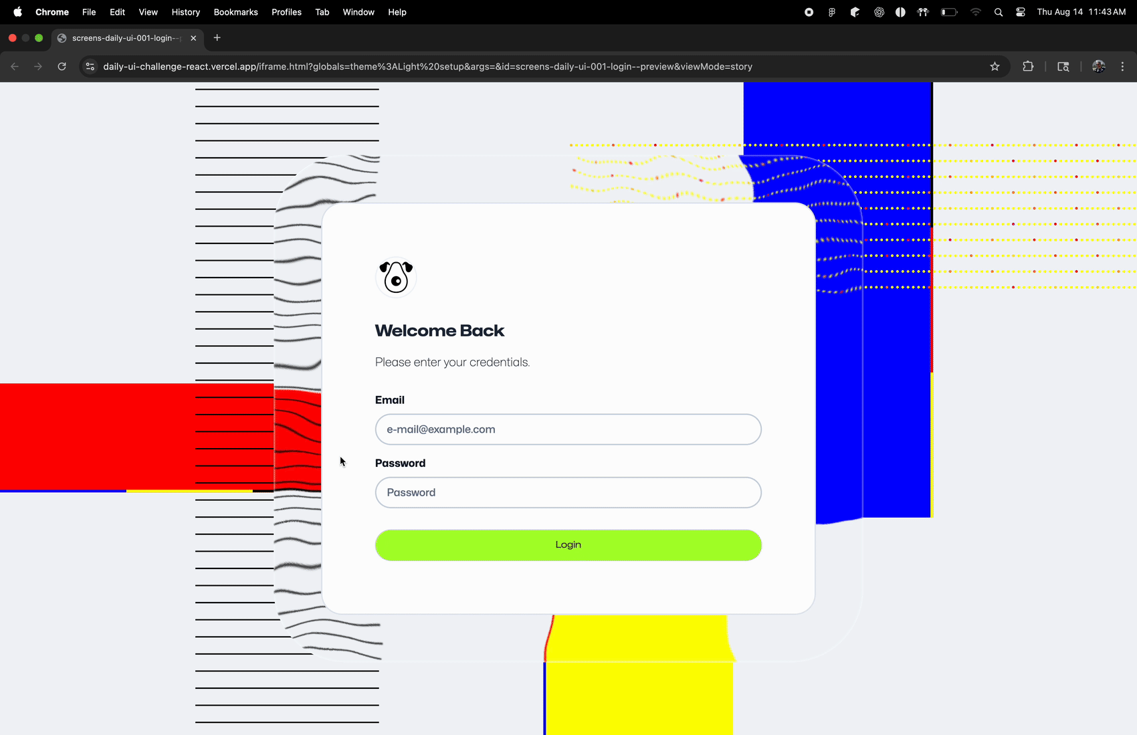Screen dimensions: 1137x735
Task: Open the History menu
Action: (185, 11)
